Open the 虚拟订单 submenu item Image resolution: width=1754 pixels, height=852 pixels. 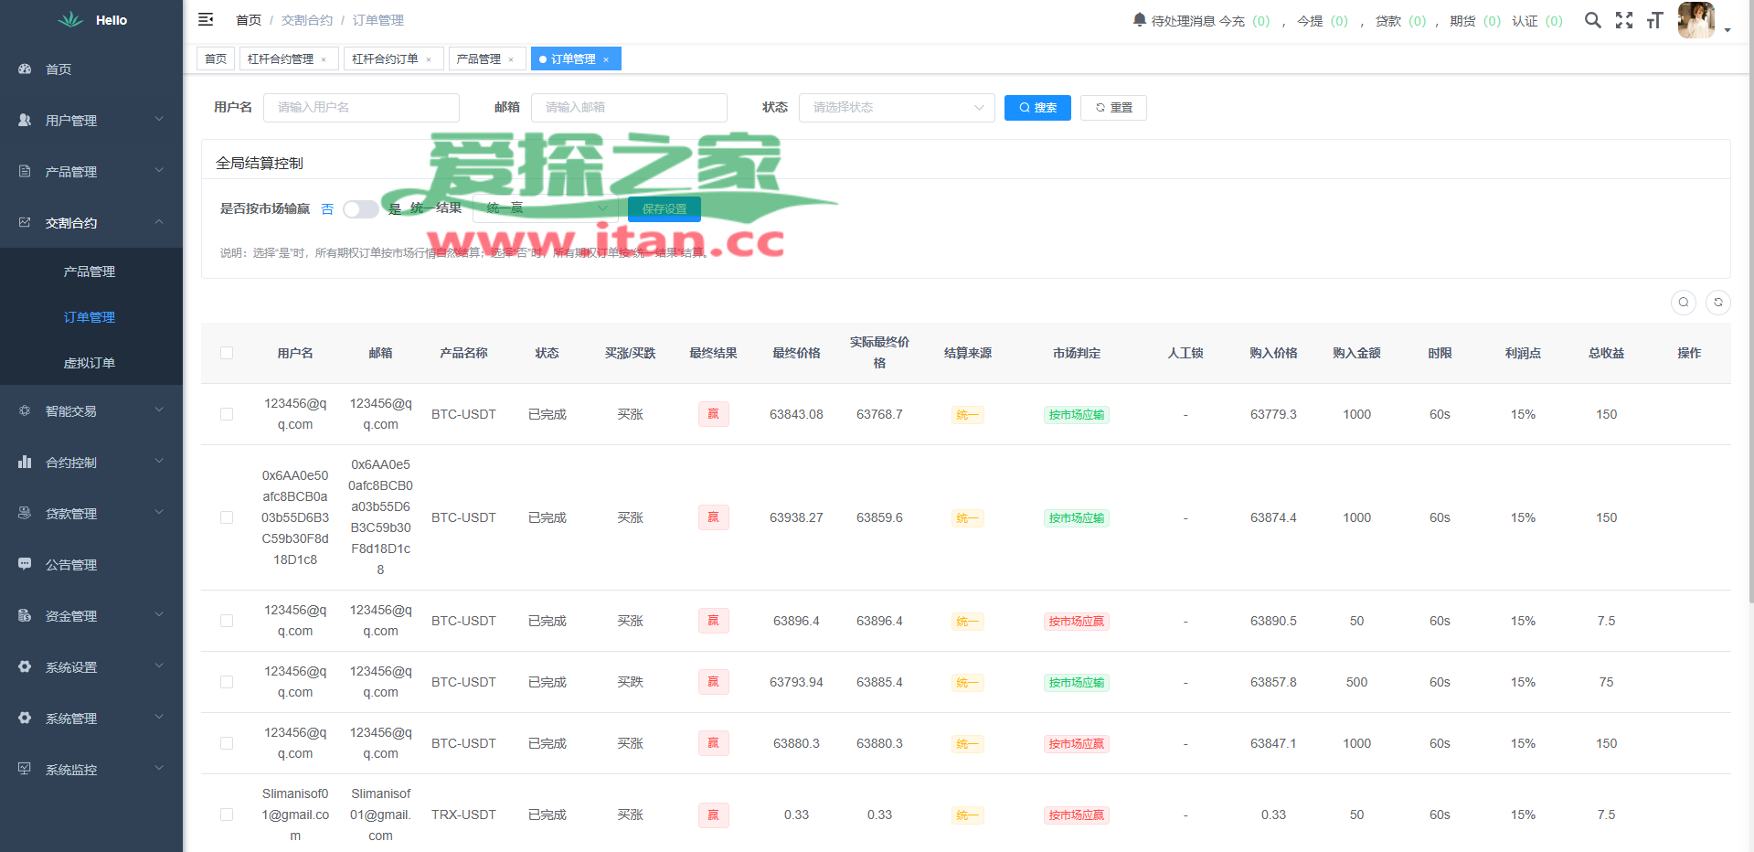(x=91, y=363)
